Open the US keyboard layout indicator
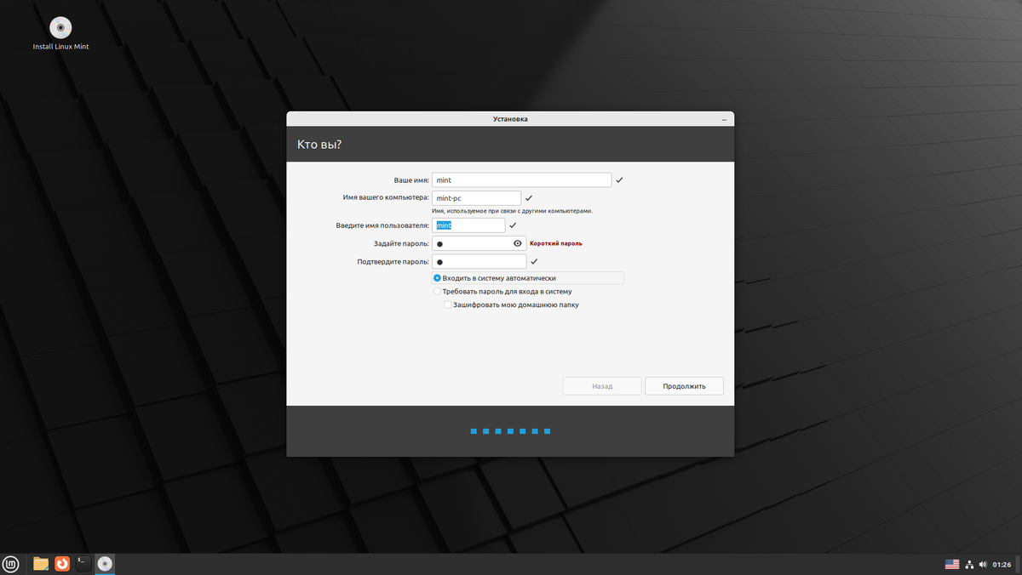1022x575 pixels. click(952, 565)
